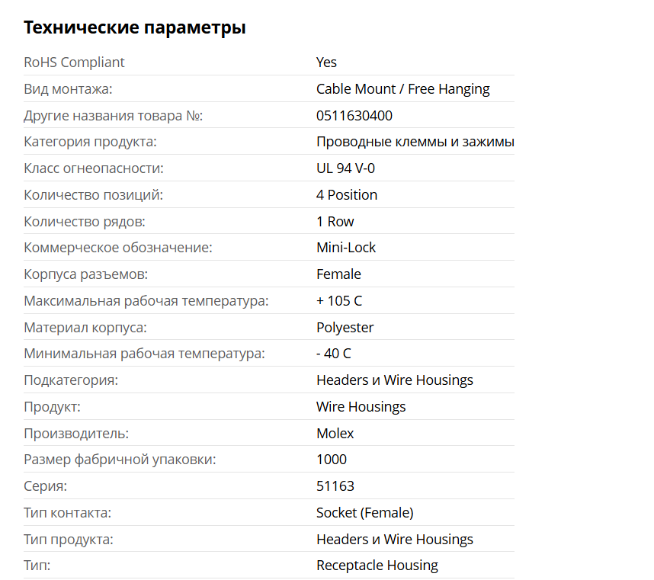Screen dimensions: 654x580
Task: Click Cable Mount / Free Hanging value
Action: (x=403, y=89)
